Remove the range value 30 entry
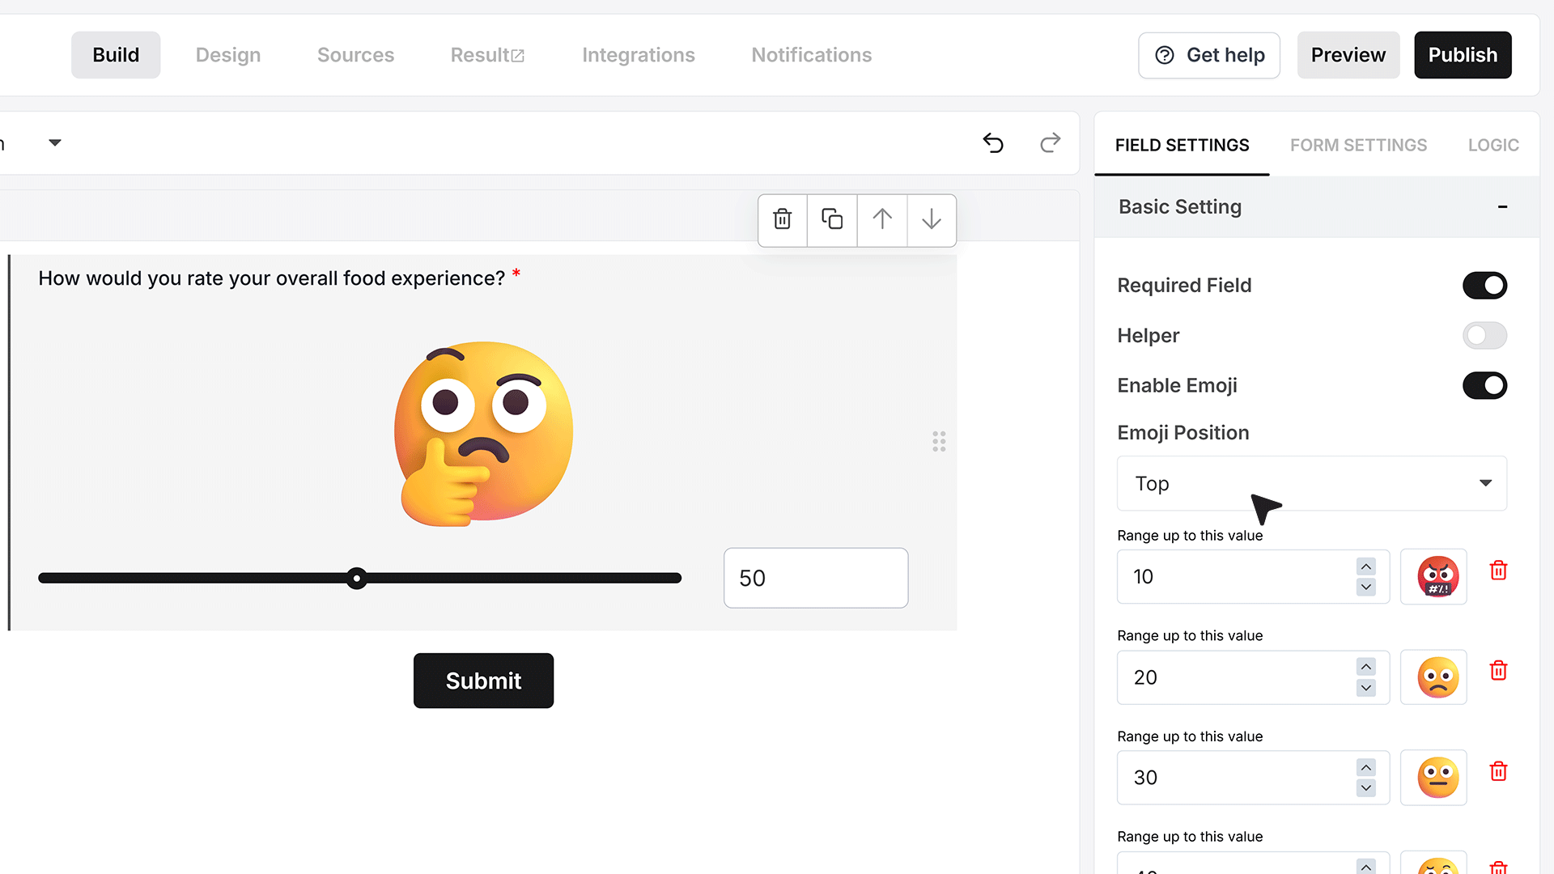 (x=1498, y=771)
